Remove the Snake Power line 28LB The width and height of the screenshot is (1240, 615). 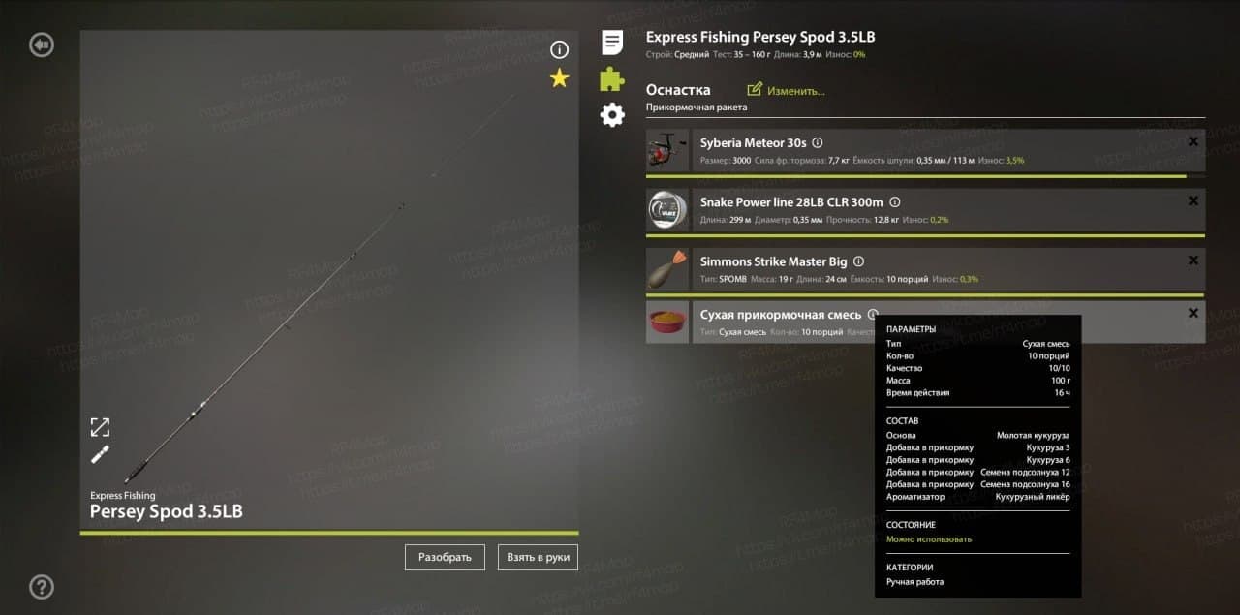1193,201
